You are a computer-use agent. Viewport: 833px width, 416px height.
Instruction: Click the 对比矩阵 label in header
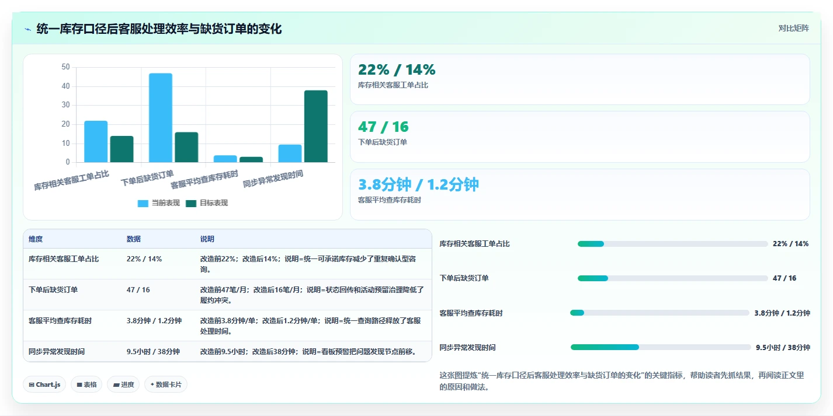tap(793, 28)
